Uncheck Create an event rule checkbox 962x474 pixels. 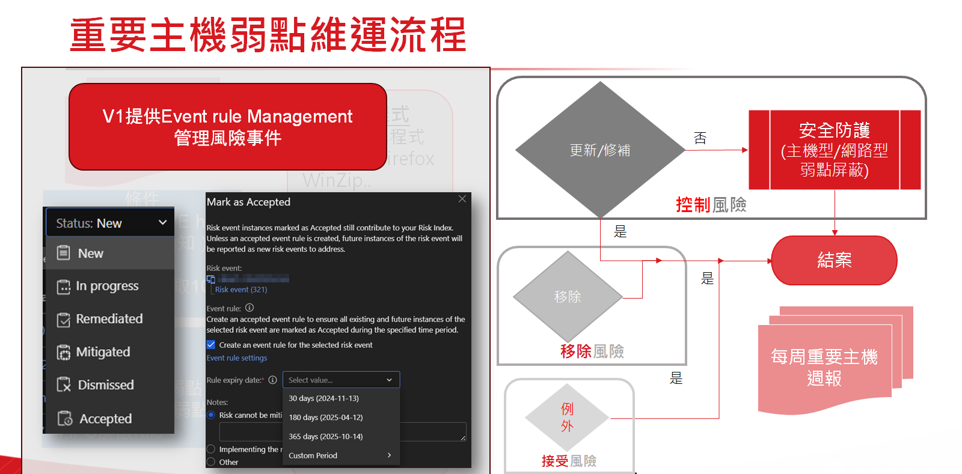click(211, 345)
